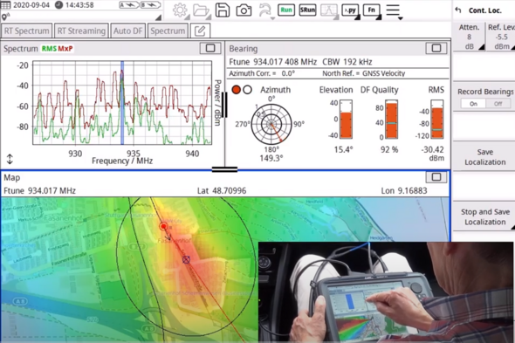
Task: Click the DF Quality level bar
Action: pos(391,120)
